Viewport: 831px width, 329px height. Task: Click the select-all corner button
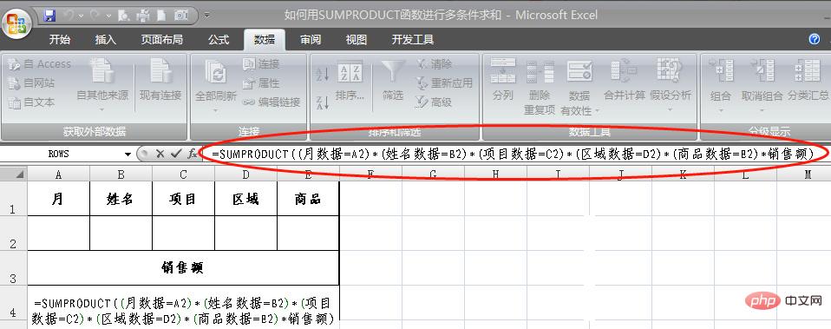click(x=13, y=174)
